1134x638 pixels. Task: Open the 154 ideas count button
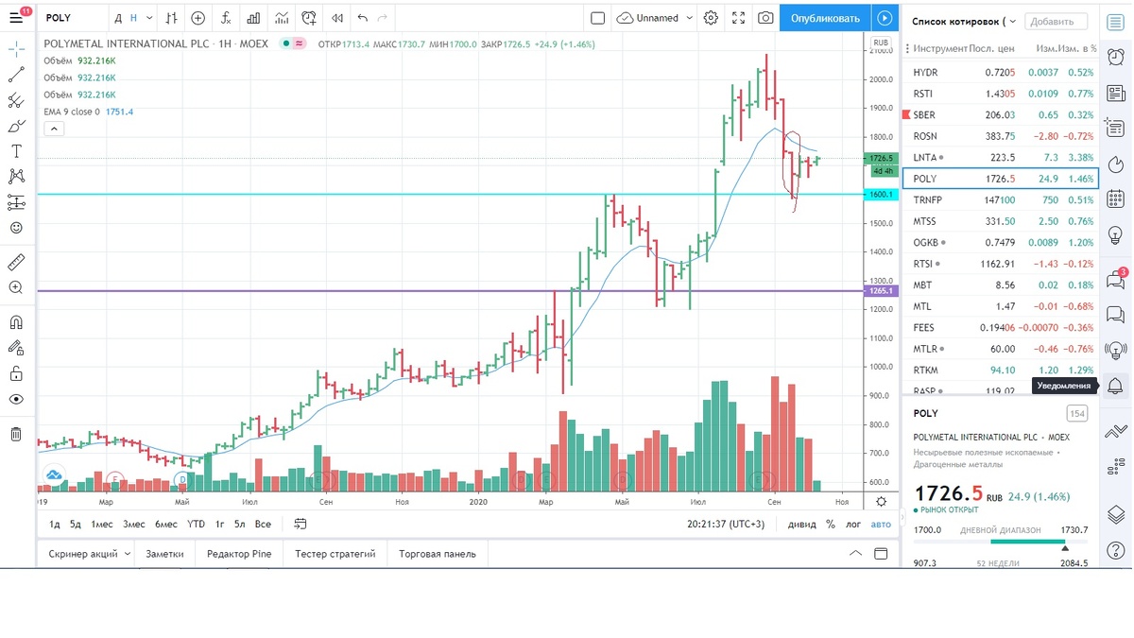[1076, 413]
